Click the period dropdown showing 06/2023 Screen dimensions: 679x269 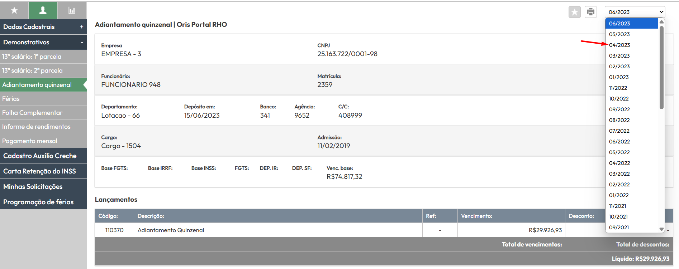point(635,12)
